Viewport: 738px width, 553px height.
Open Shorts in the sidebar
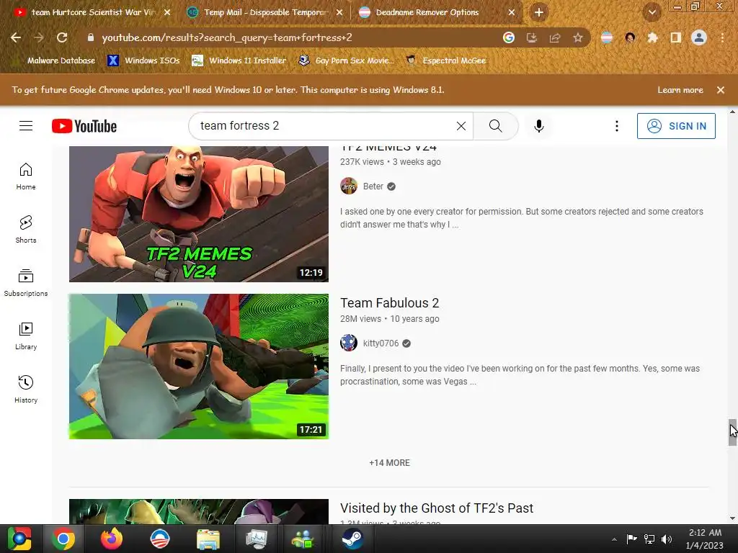pyautogui.click(x=26, y=230)
